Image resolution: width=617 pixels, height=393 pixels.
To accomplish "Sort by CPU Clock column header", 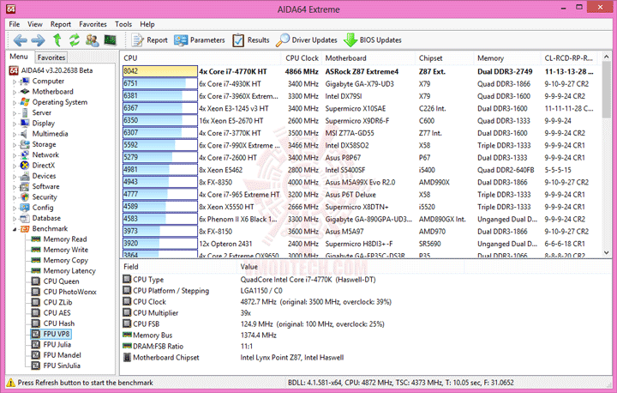I will click(302, 58).
